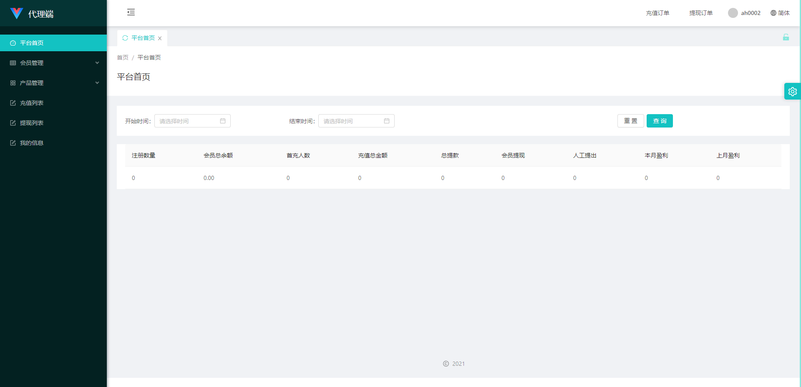Open the 简体 language dropdown
The image size is (801, 387).
point(783,13)
